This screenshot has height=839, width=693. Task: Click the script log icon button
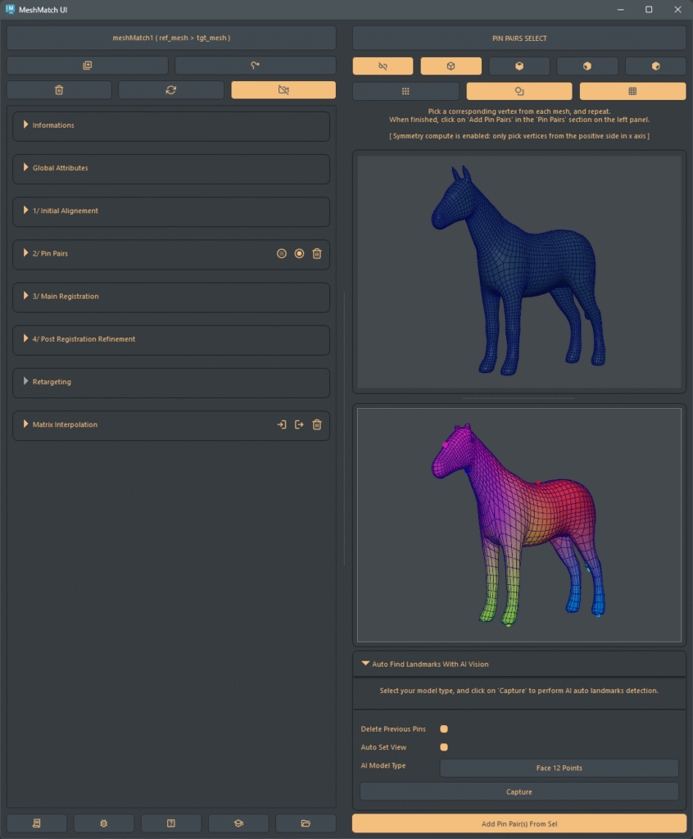click(36, 823)
